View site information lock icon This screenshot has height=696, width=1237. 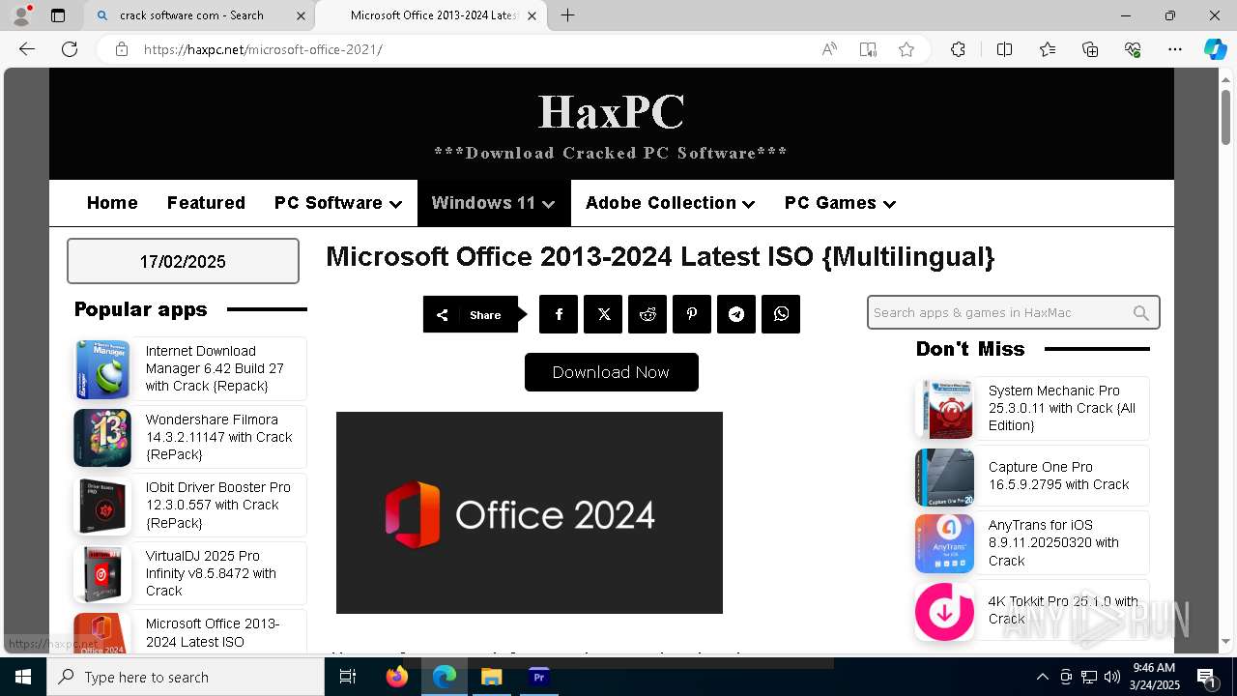122,49
